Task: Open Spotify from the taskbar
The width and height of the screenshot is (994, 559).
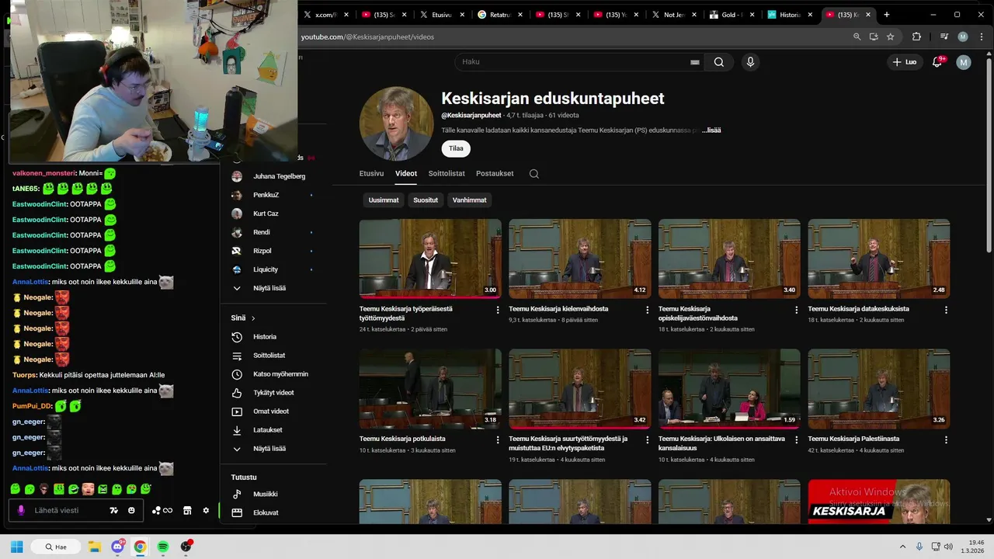Action: pyautogui.click(x=163, y=547)
